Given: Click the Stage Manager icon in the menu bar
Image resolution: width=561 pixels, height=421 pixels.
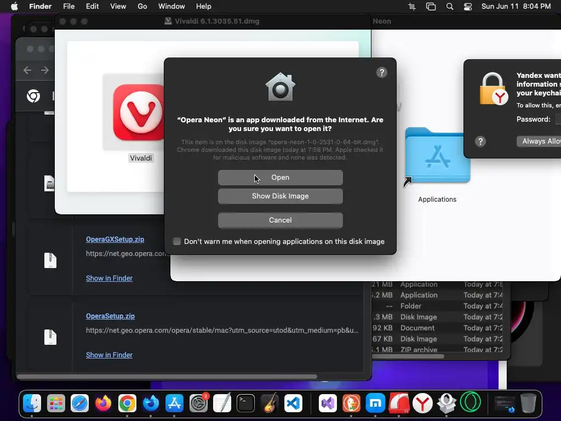Looking at the screenshot, I should coord(431,7).
